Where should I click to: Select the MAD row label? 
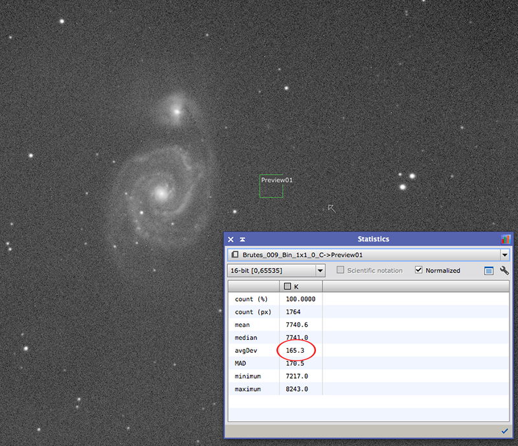click(x=240, y=363)
